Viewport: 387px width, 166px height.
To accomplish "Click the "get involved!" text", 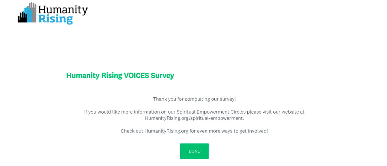I will [x=253, y=131].
